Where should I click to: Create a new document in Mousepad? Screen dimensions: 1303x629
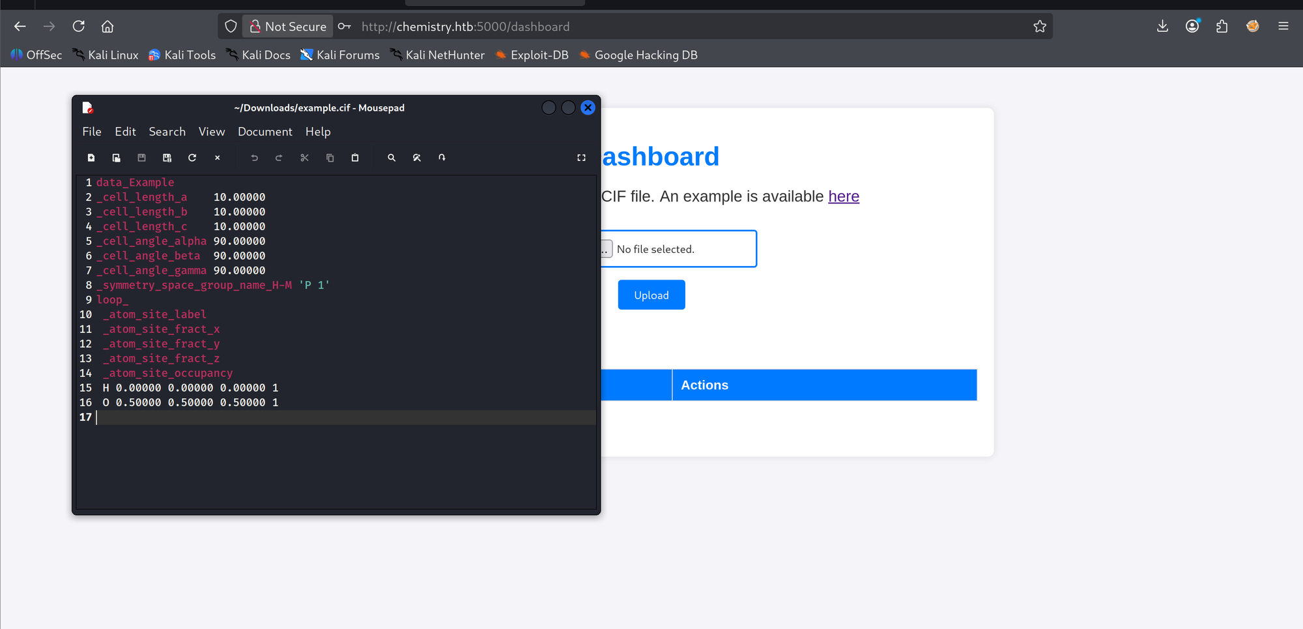(x=91, y=158)
